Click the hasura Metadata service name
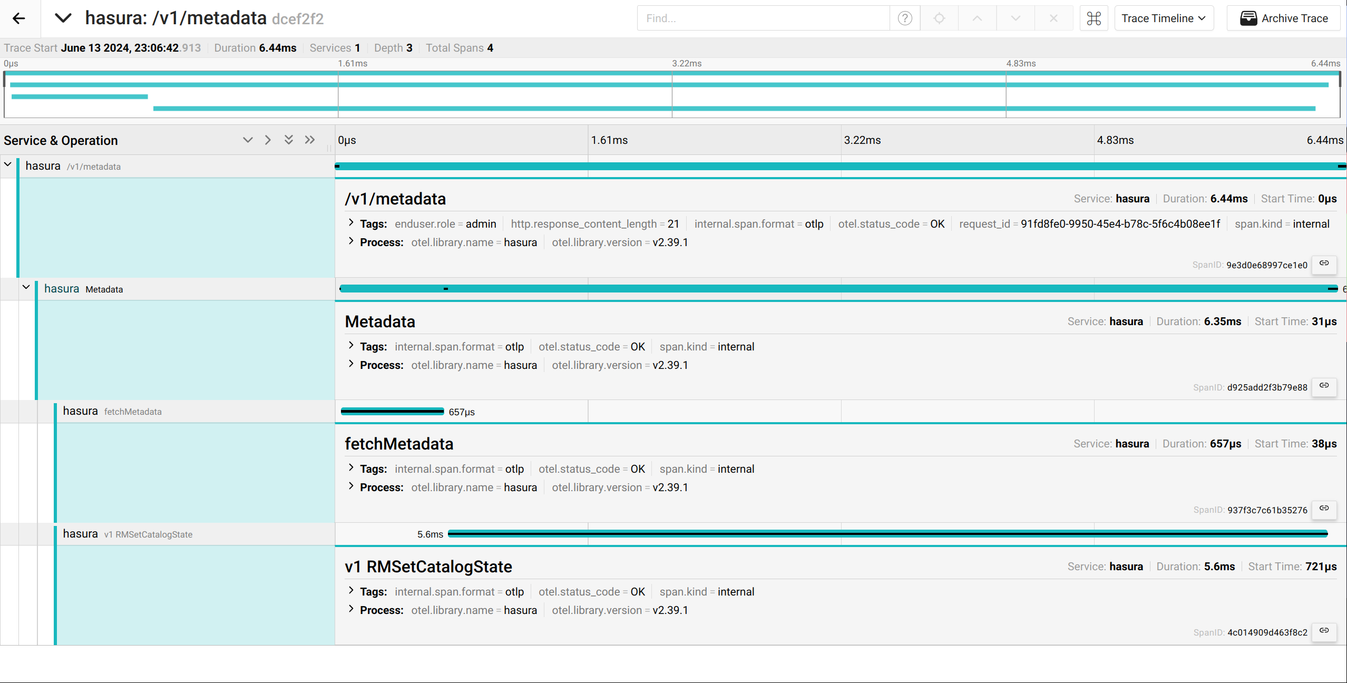The height and width of the screenshot is (683, 1347). pos(62,289)
